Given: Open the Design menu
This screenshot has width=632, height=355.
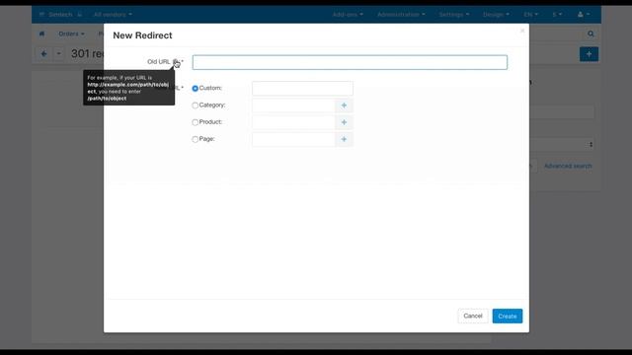Looking at the screenshot, I should pyautogui.click(x=496, y=15).
